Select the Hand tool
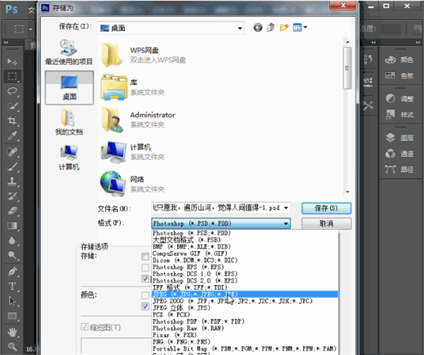Image resolution: width=424 pixels, height=355 pixels. tap(12, 332)
